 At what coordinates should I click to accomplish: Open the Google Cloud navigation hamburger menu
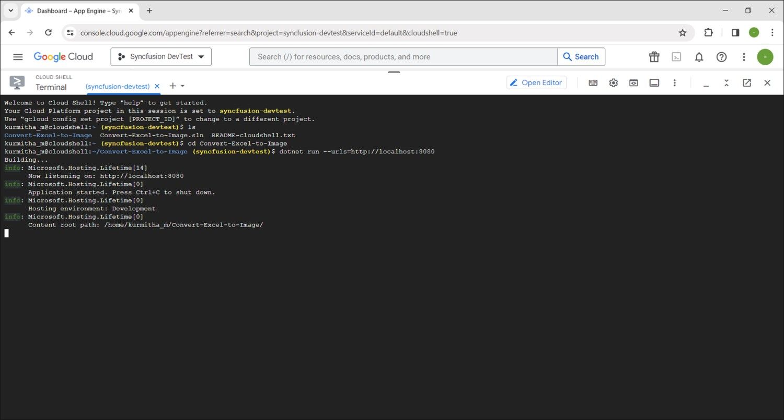point(18,57)
